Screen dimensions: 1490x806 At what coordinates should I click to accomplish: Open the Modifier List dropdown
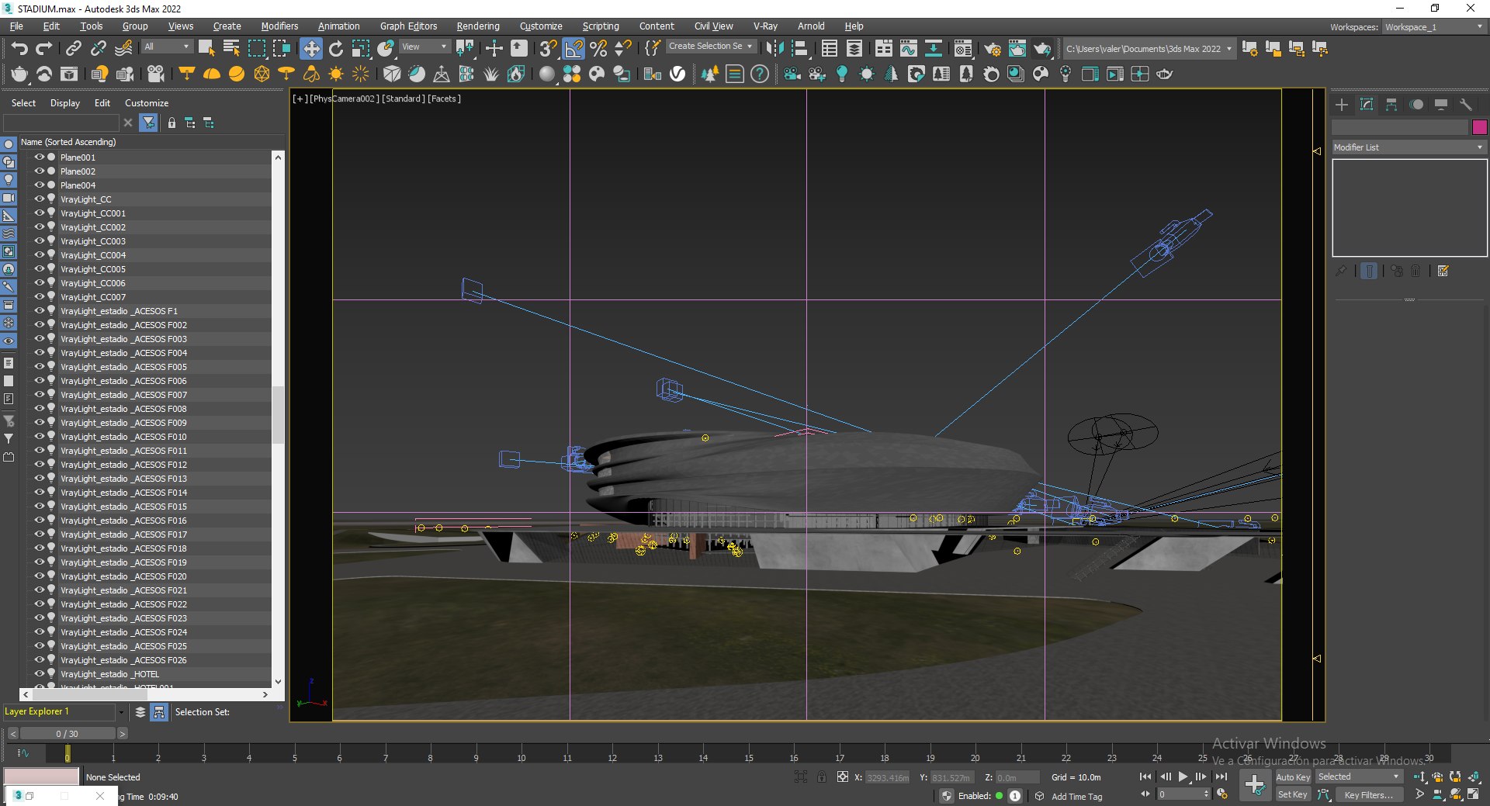(1409, 147)
